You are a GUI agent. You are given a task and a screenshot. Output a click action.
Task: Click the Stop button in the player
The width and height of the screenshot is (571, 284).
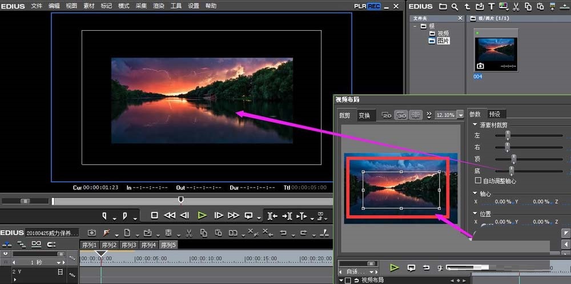[154, 216]
